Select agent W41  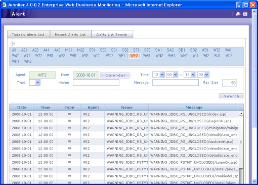point(228,50)
